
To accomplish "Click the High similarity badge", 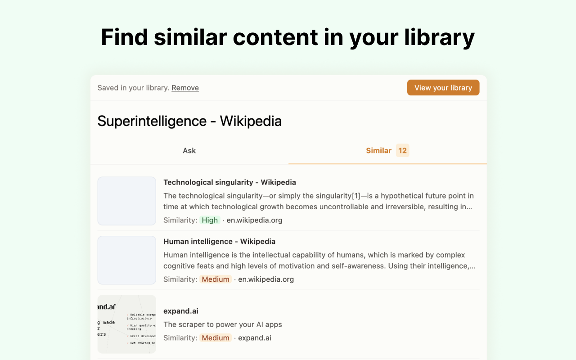I will point(210,220).
